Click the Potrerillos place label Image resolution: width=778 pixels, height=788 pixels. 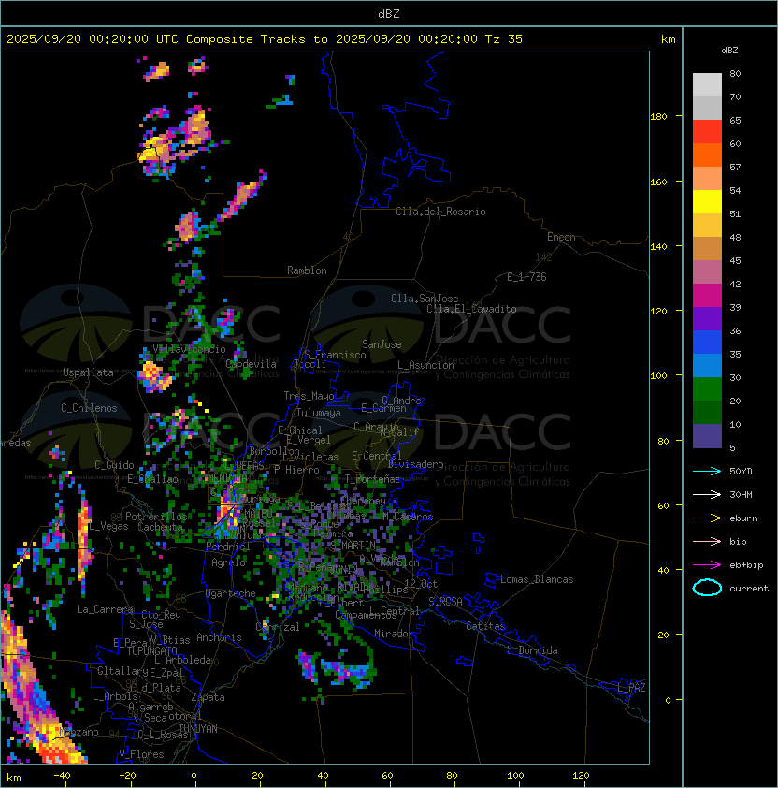pyautogui.click(x=156, y=517)
